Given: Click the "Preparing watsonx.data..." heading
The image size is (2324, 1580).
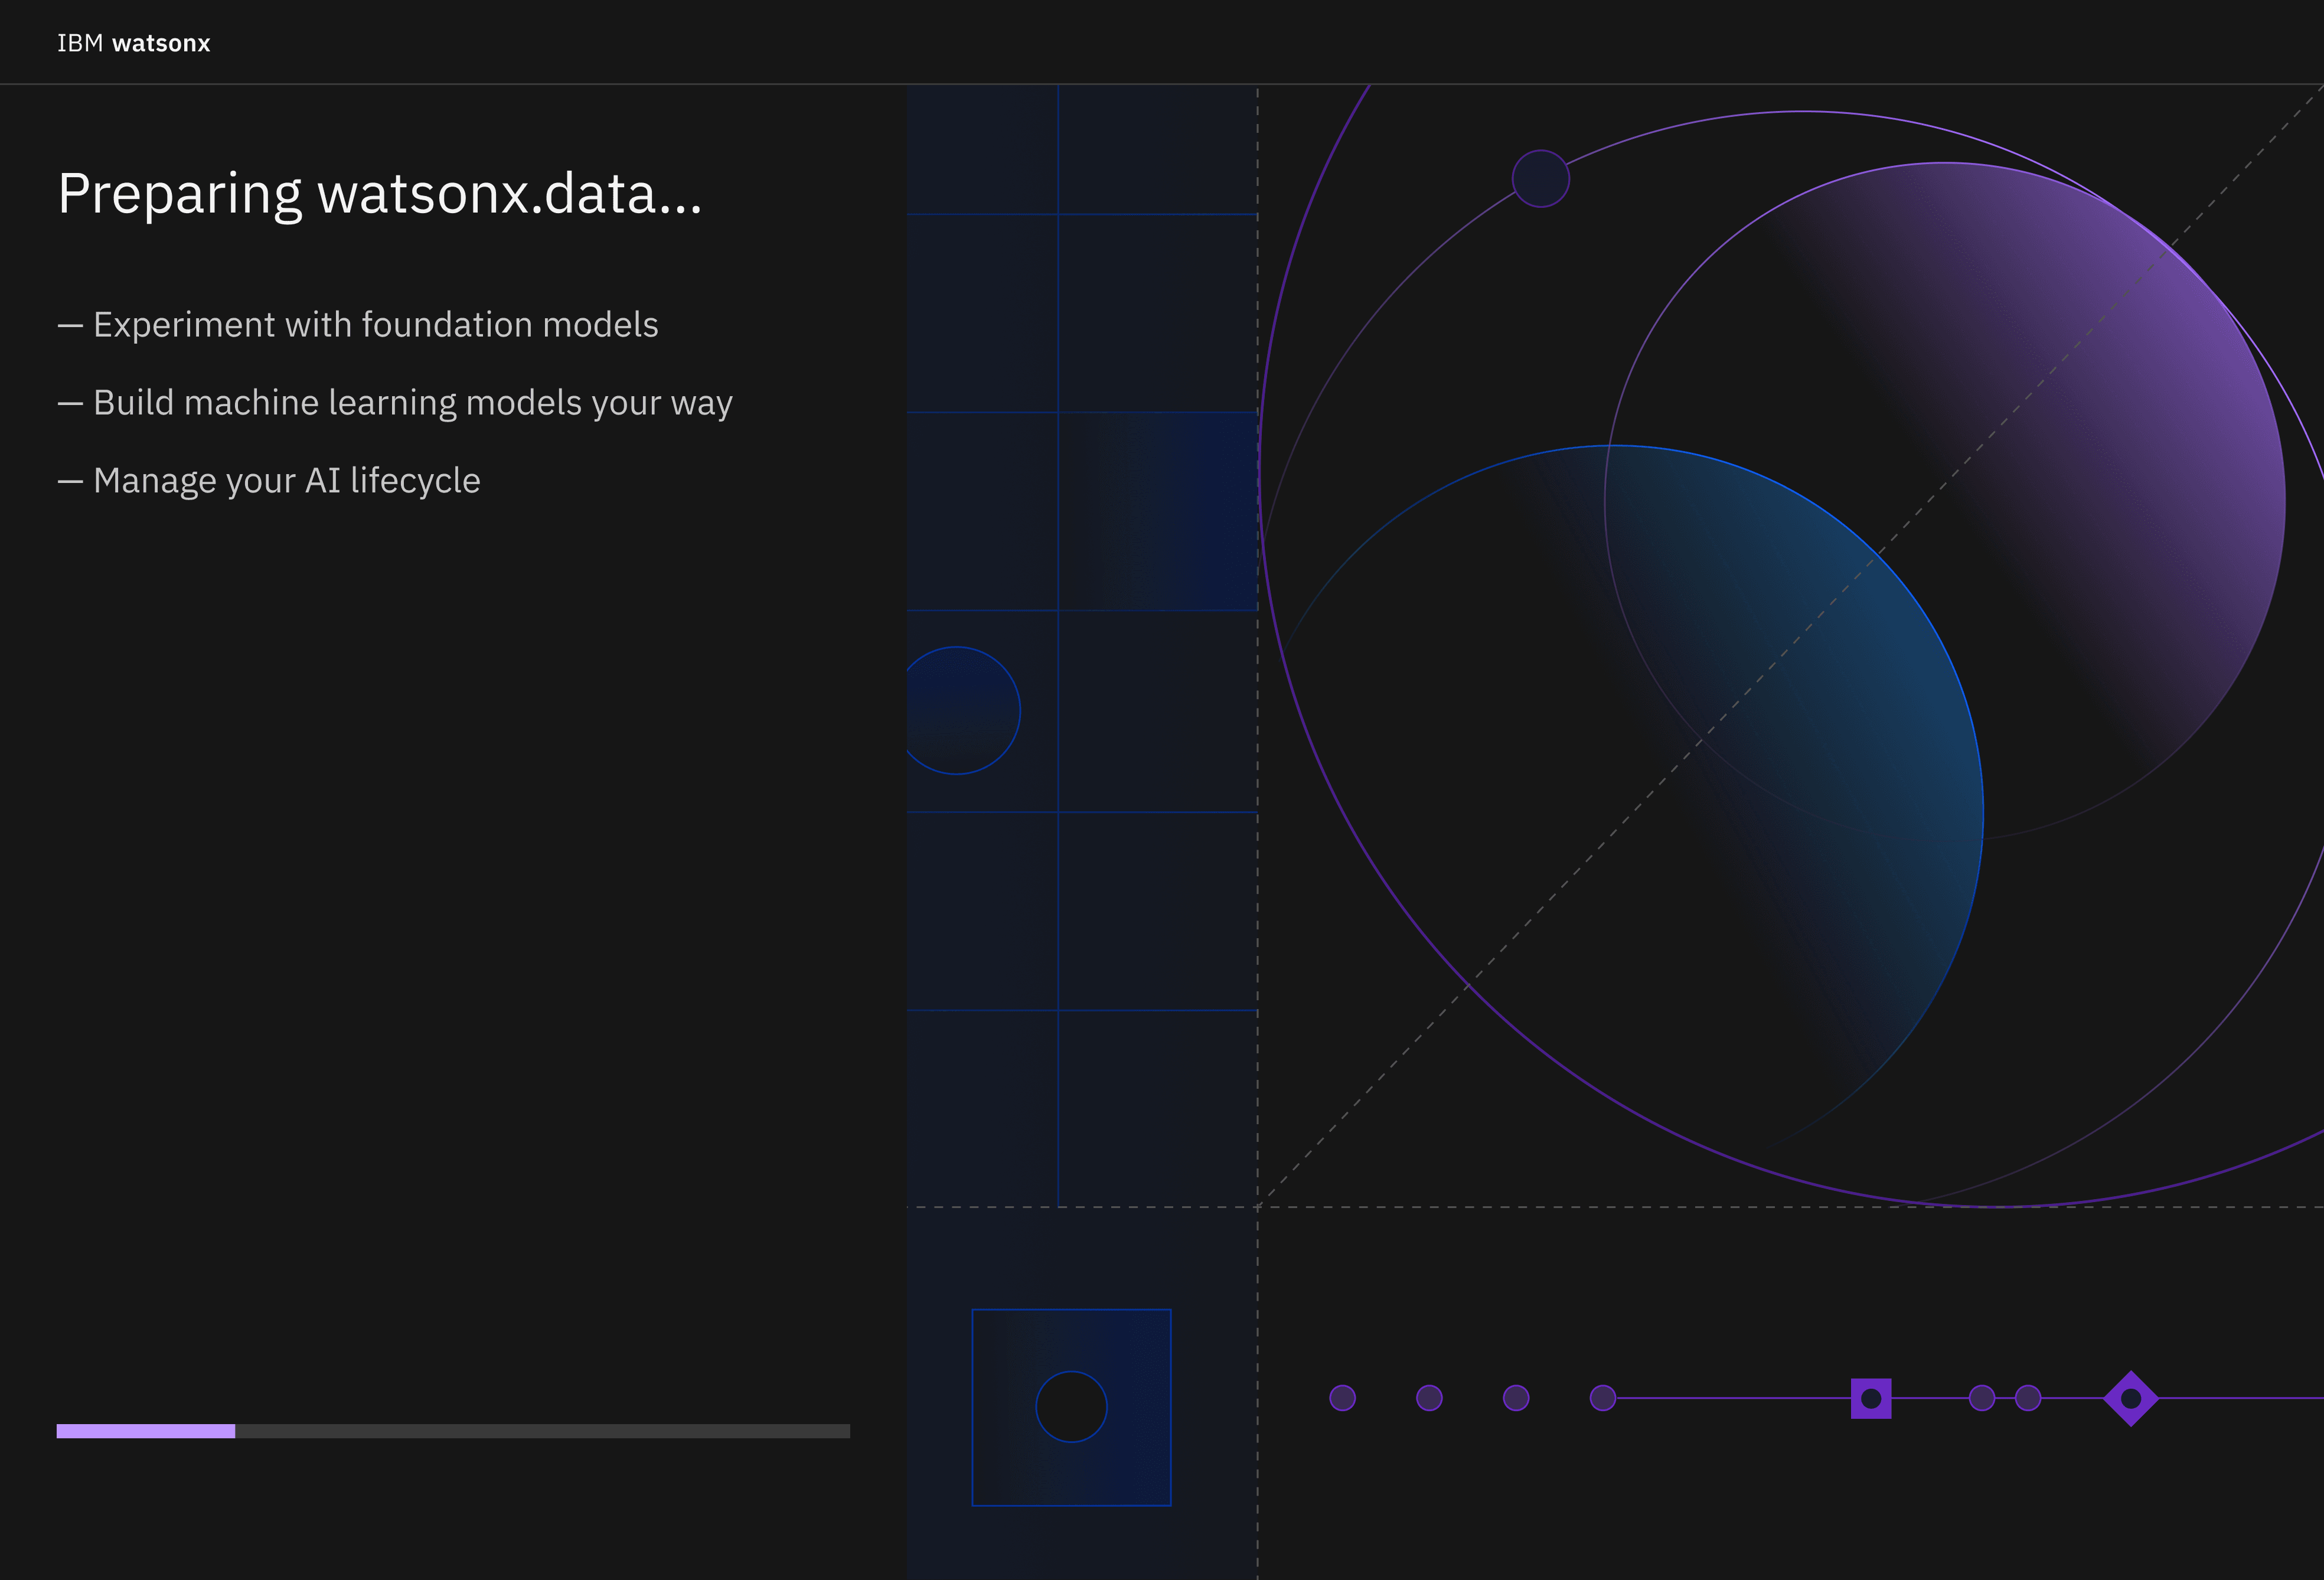Looking at the screenshot, I should (380, 194).
